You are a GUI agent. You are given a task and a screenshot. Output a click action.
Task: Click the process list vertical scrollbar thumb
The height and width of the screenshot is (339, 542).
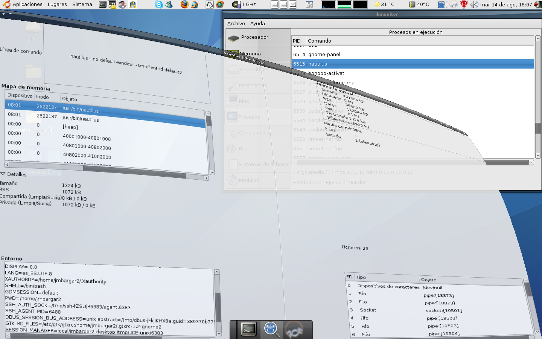tap(538, 128)
